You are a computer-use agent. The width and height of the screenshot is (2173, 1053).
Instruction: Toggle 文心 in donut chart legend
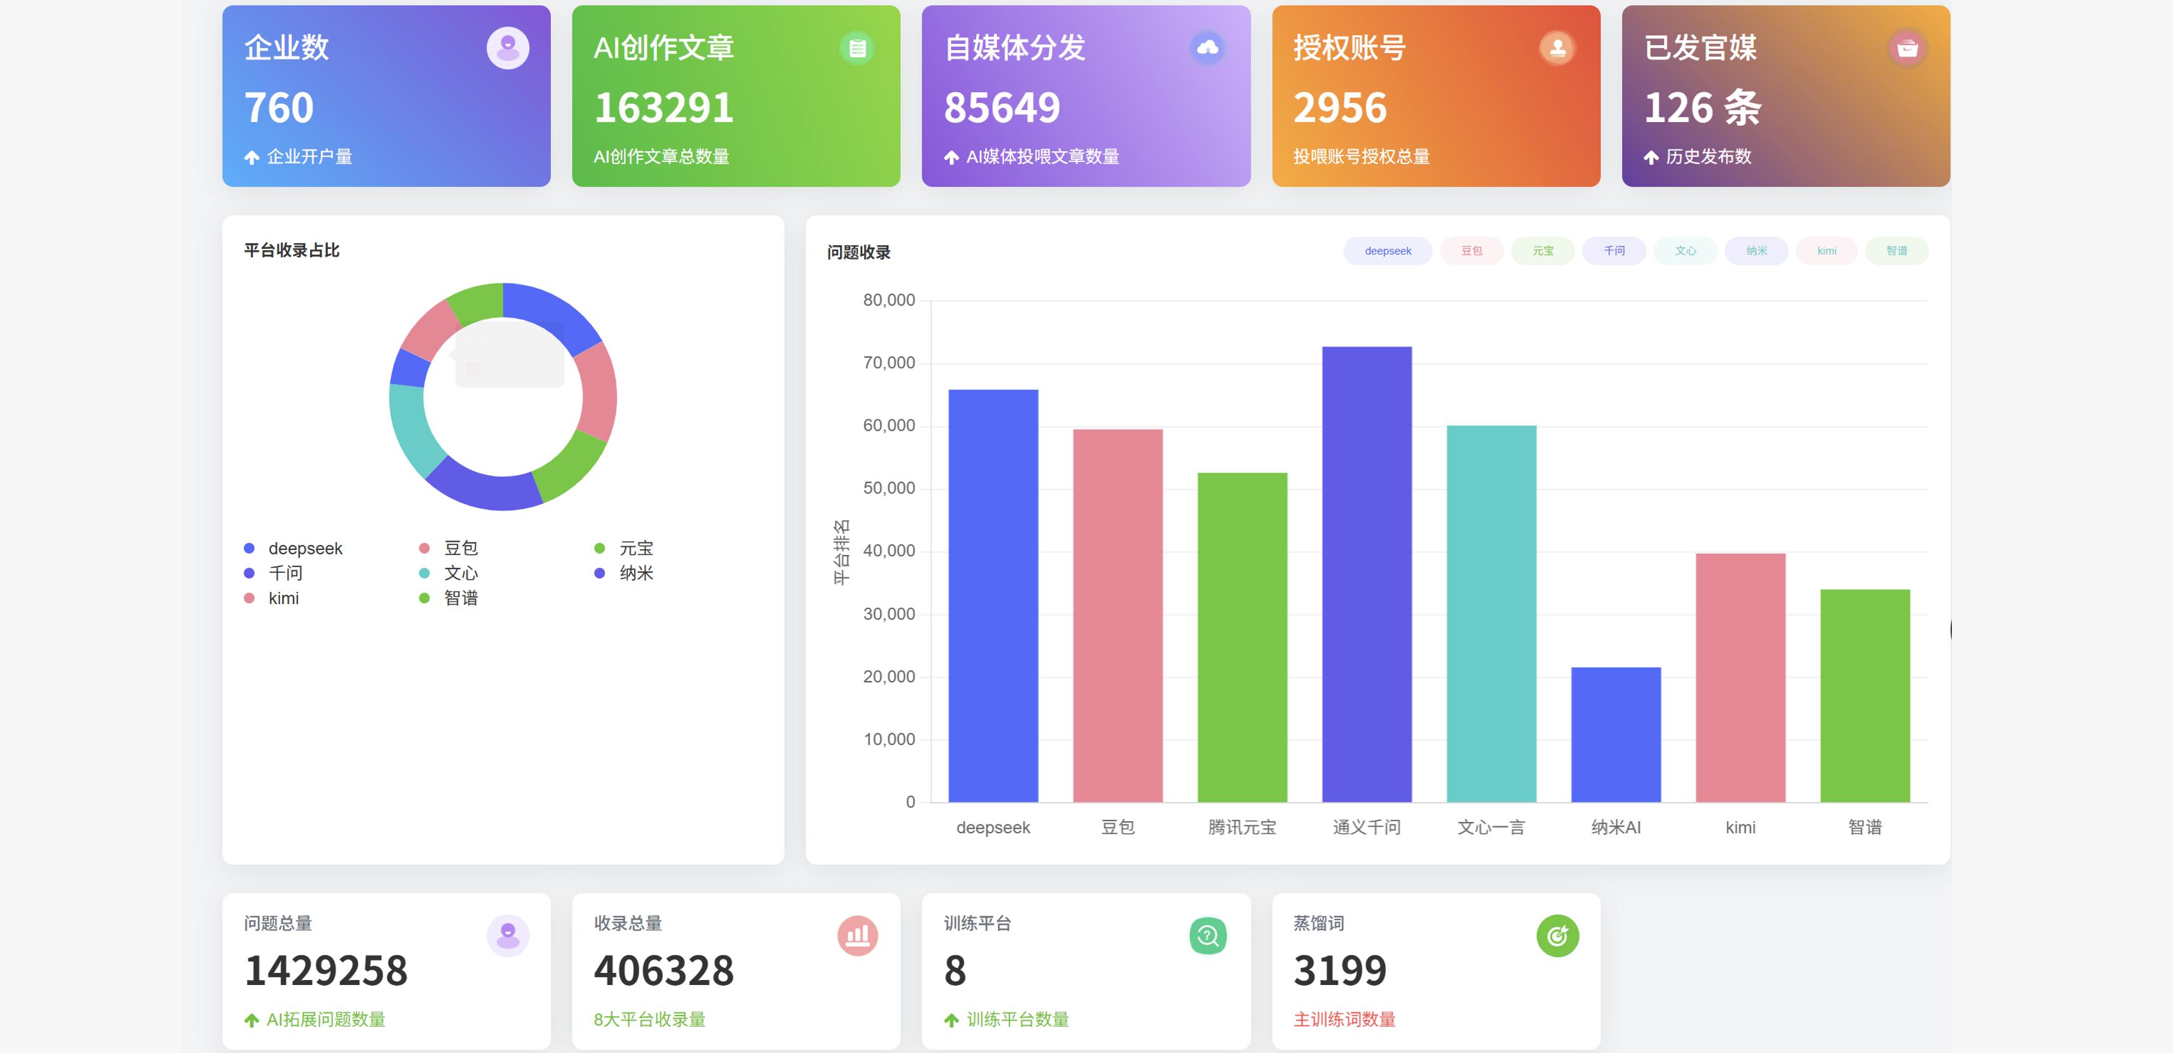(x=449, y=573)
